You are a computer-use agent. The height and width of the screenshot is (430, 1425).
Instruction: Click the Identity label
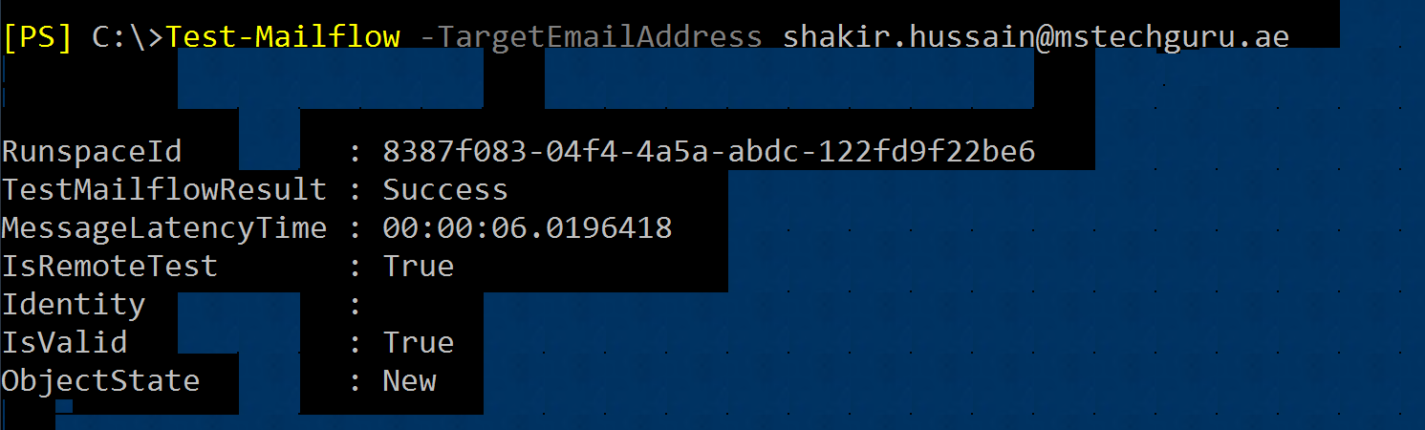74,305
